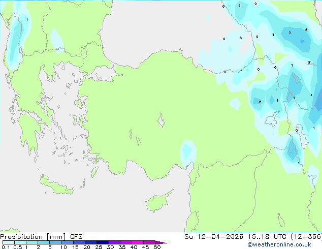Viewport: 322px width, 249px height.
Task: Select the legend swatch between 35 and 40
Action: click(x=126, y=242)
